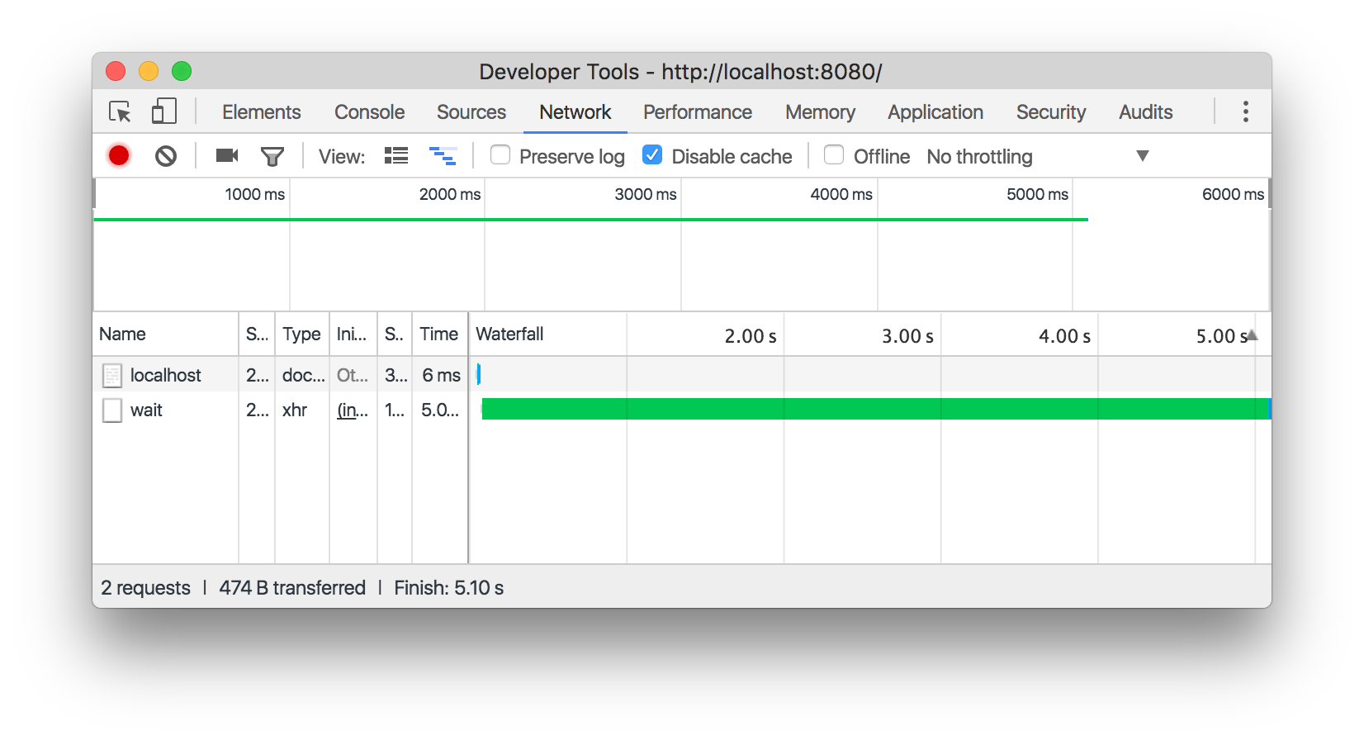Viewport: 1364px width, 740px height.
Task: Enable the Offline checkbox
Action: 834,155
